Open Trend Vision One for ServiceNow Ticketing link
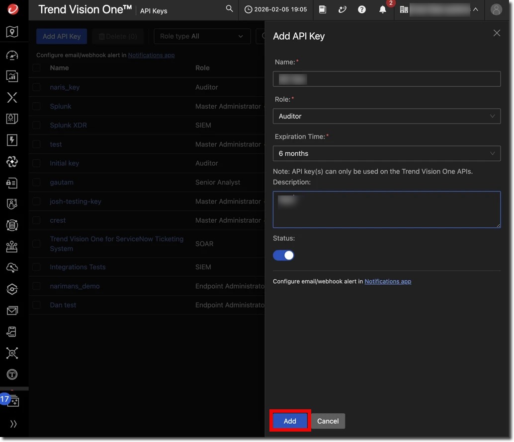The height and width of the screenshot is (442, 514). (x=116, y=244)
